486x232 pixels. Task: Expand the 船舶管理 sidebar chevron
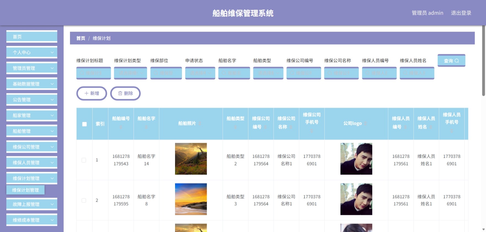point(52,131)
